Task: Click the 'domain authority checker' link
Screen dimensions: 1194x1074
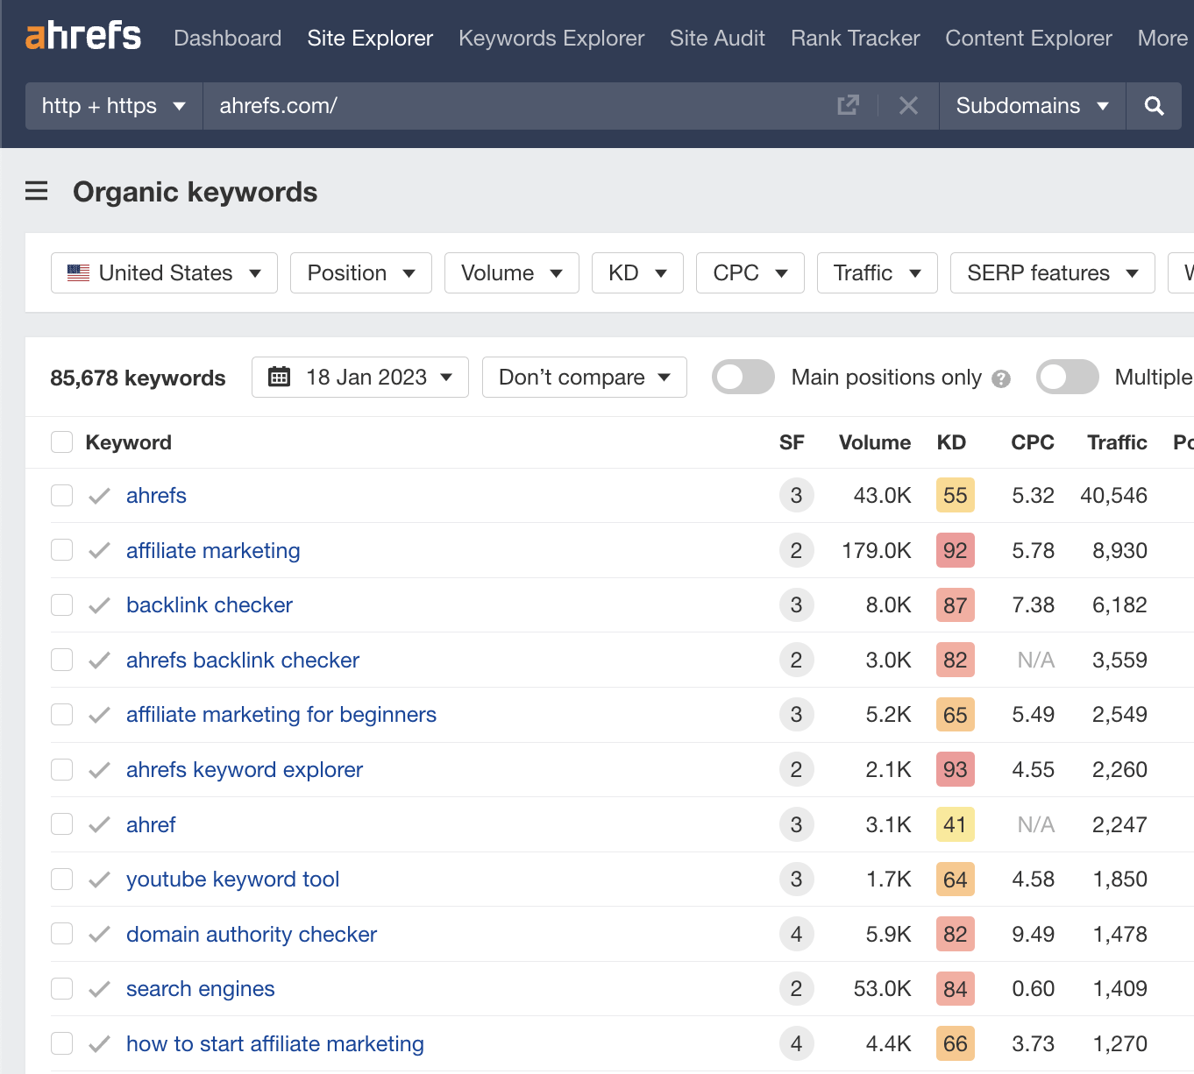Action: 251,934
